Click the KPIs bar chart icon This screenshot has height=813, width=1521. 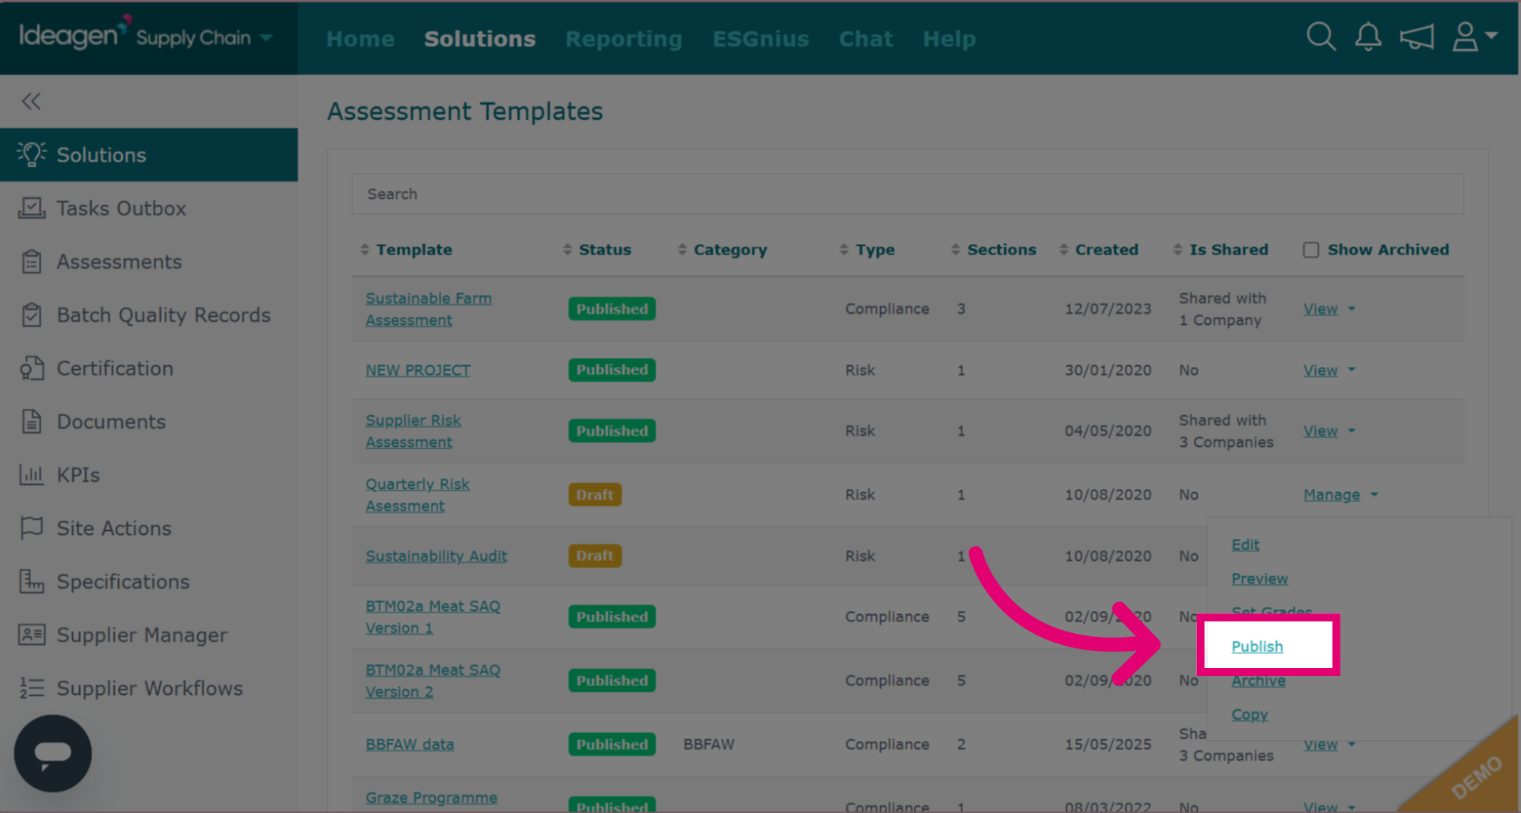pyautogui.click(x=32, y=475)
